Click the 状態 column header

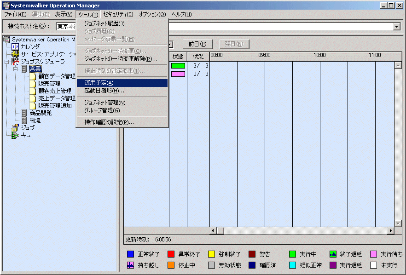click(178, 57)
